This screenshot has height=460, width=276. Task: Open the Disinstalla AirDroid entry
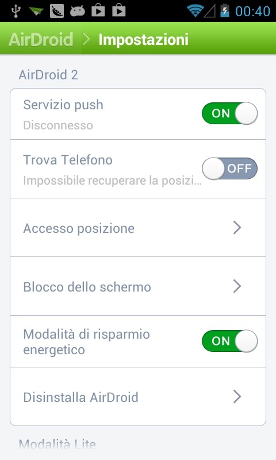click(x=138, y=397)
